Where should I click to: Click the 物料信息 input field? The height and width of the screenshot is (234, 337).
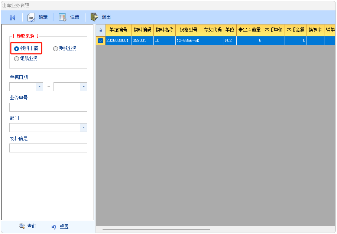click(x=48, y=148)
